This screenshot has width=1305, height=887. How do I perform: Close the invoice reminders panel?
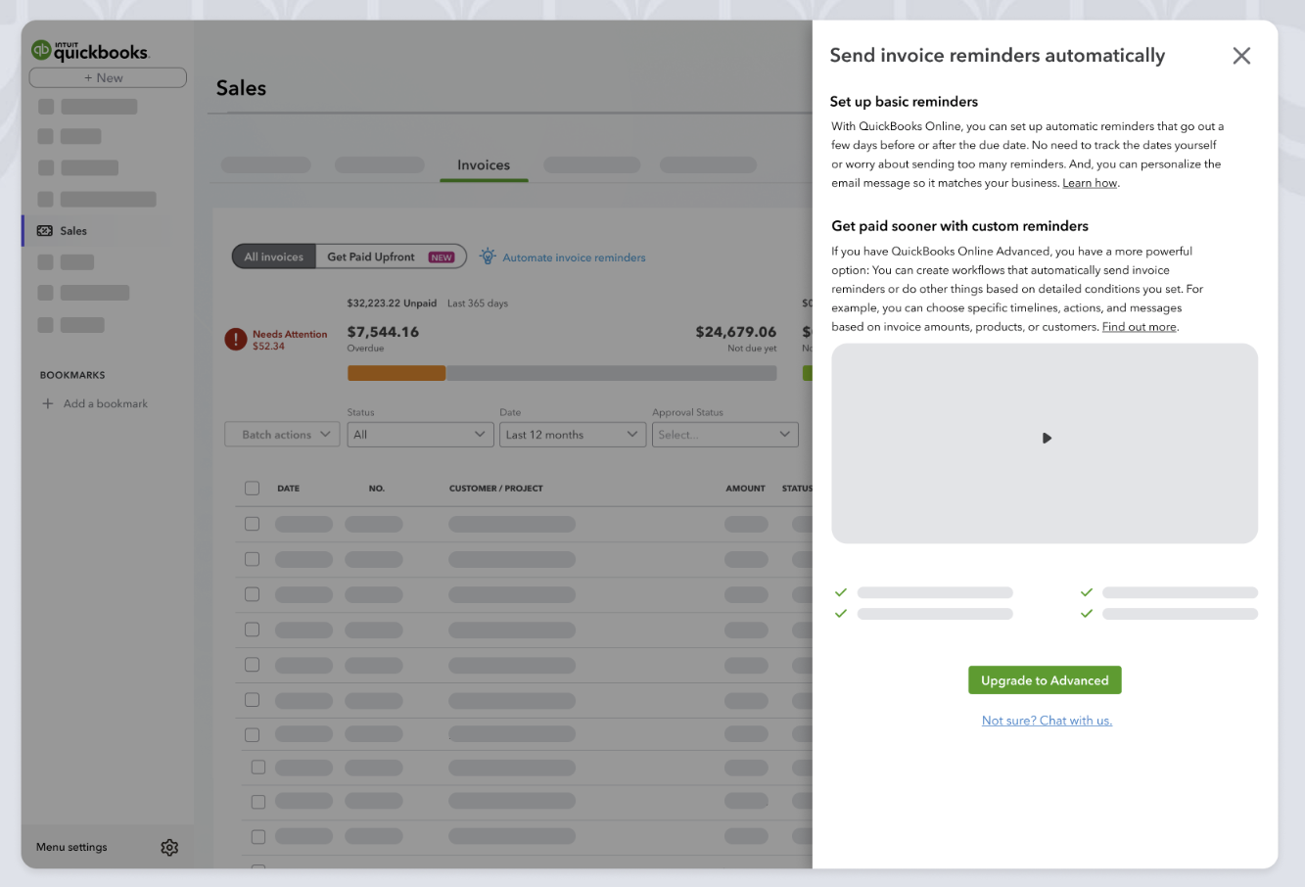[x=1241, y=56]
